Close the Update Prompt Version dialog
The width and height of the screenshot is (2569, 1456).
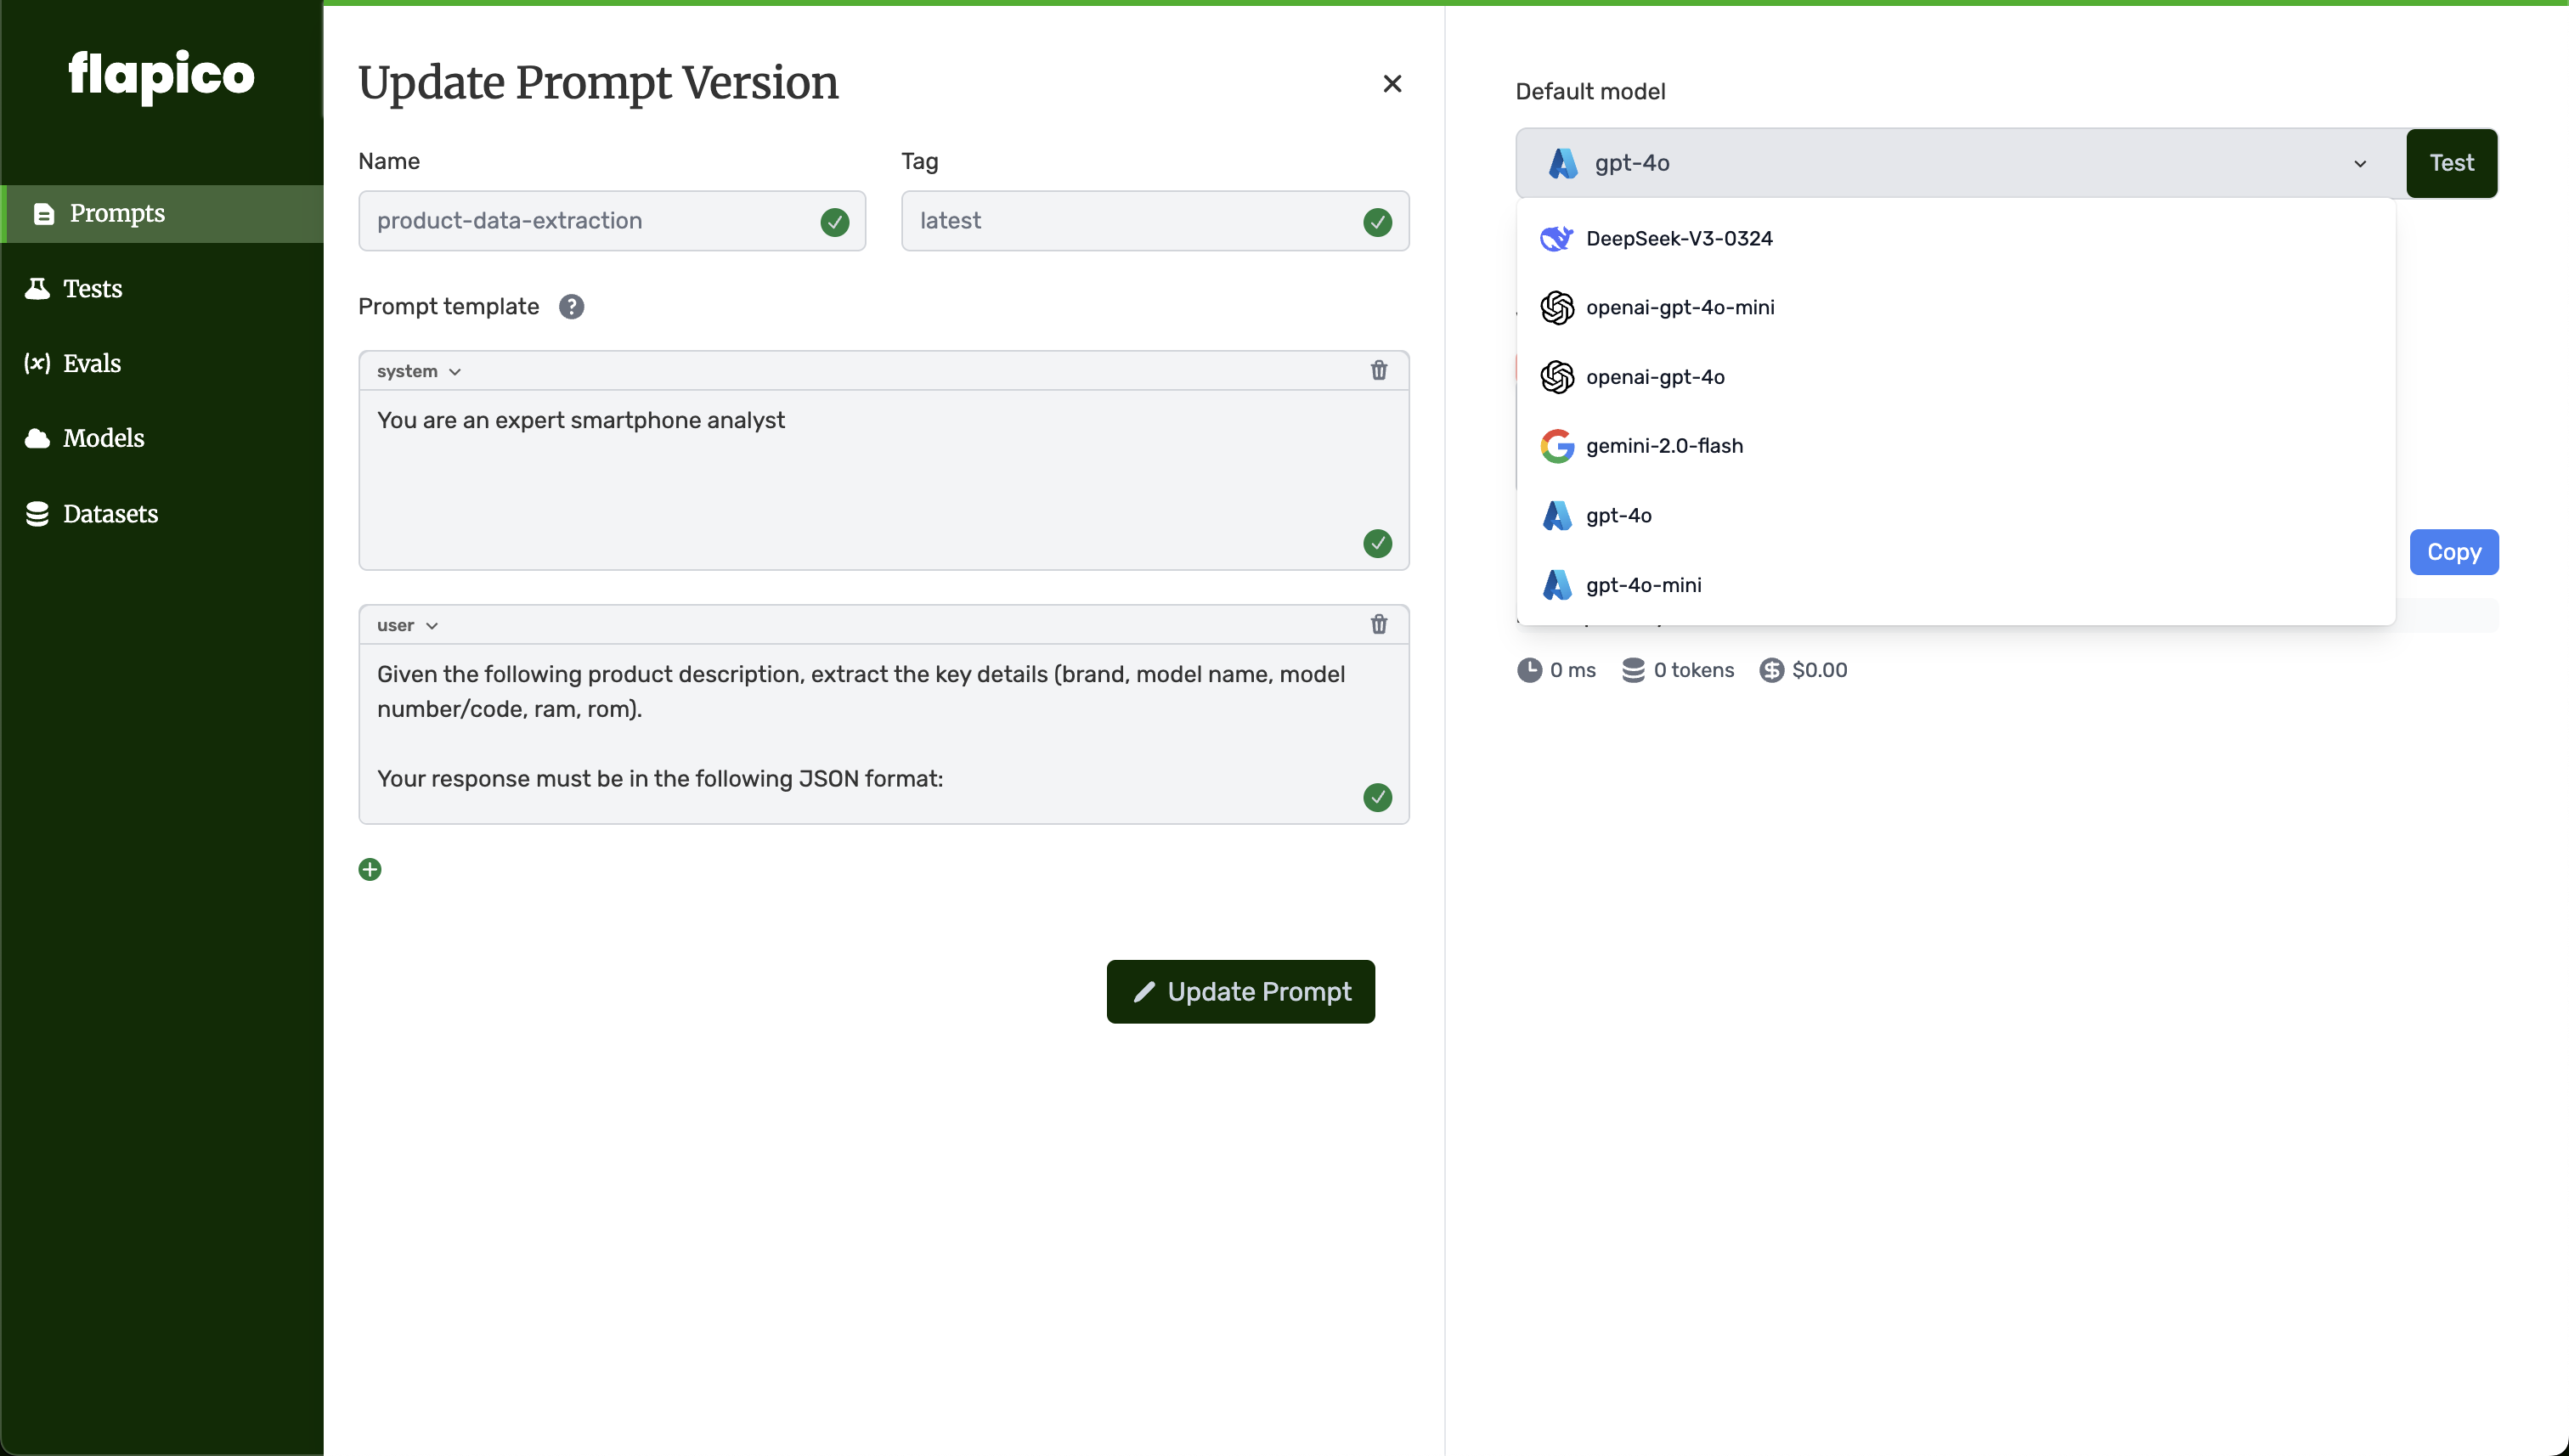tap(1391, 84)
